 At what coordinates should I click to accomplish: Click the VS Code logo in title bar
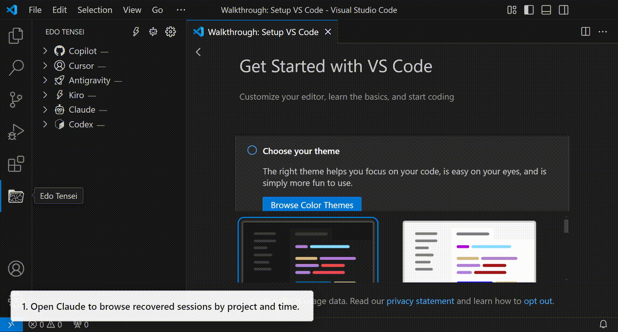point(12,10)
